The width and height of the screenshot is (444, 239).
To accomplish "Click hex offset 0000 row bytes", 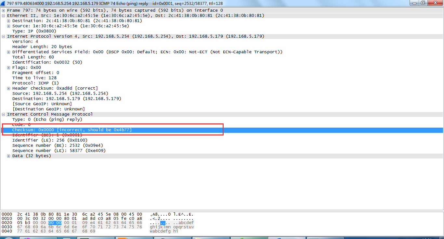I will point(80,214).
